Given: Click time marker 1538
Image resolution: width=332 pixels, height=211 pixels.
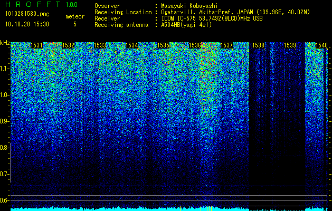Looking at the screenshot, I should point(258,45).
